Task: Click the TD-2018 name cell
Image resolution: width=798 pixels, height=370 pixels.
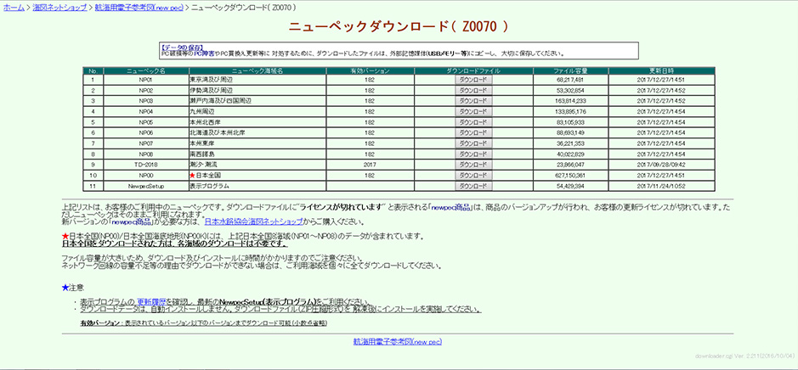Action: click(145, 165)
